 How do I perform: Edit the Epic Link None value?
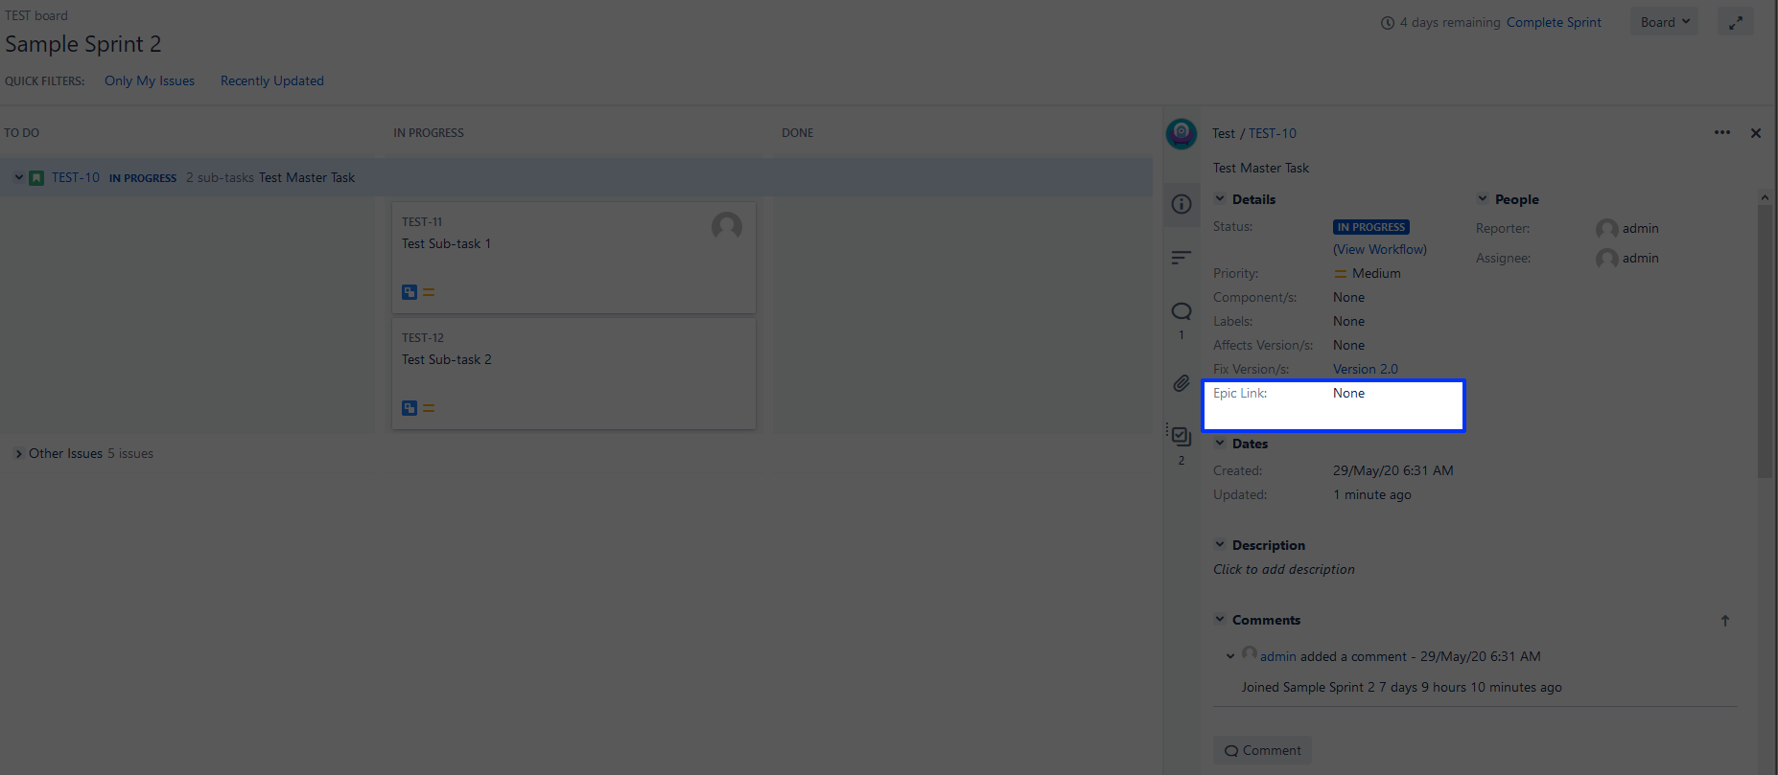[1348, 393]
